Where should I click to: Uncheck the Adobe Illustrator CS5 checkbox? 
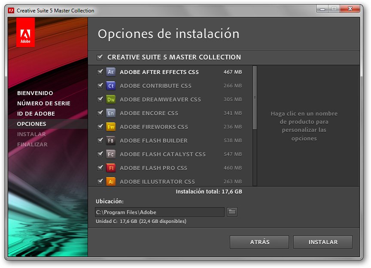100,181
